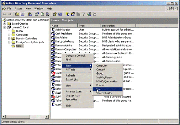Click the Find objects toolbar icon

(89, 14)
